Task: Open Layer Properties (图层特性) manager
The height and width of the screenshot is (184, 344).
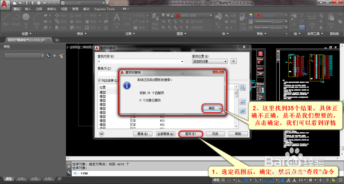Action: 155,21
